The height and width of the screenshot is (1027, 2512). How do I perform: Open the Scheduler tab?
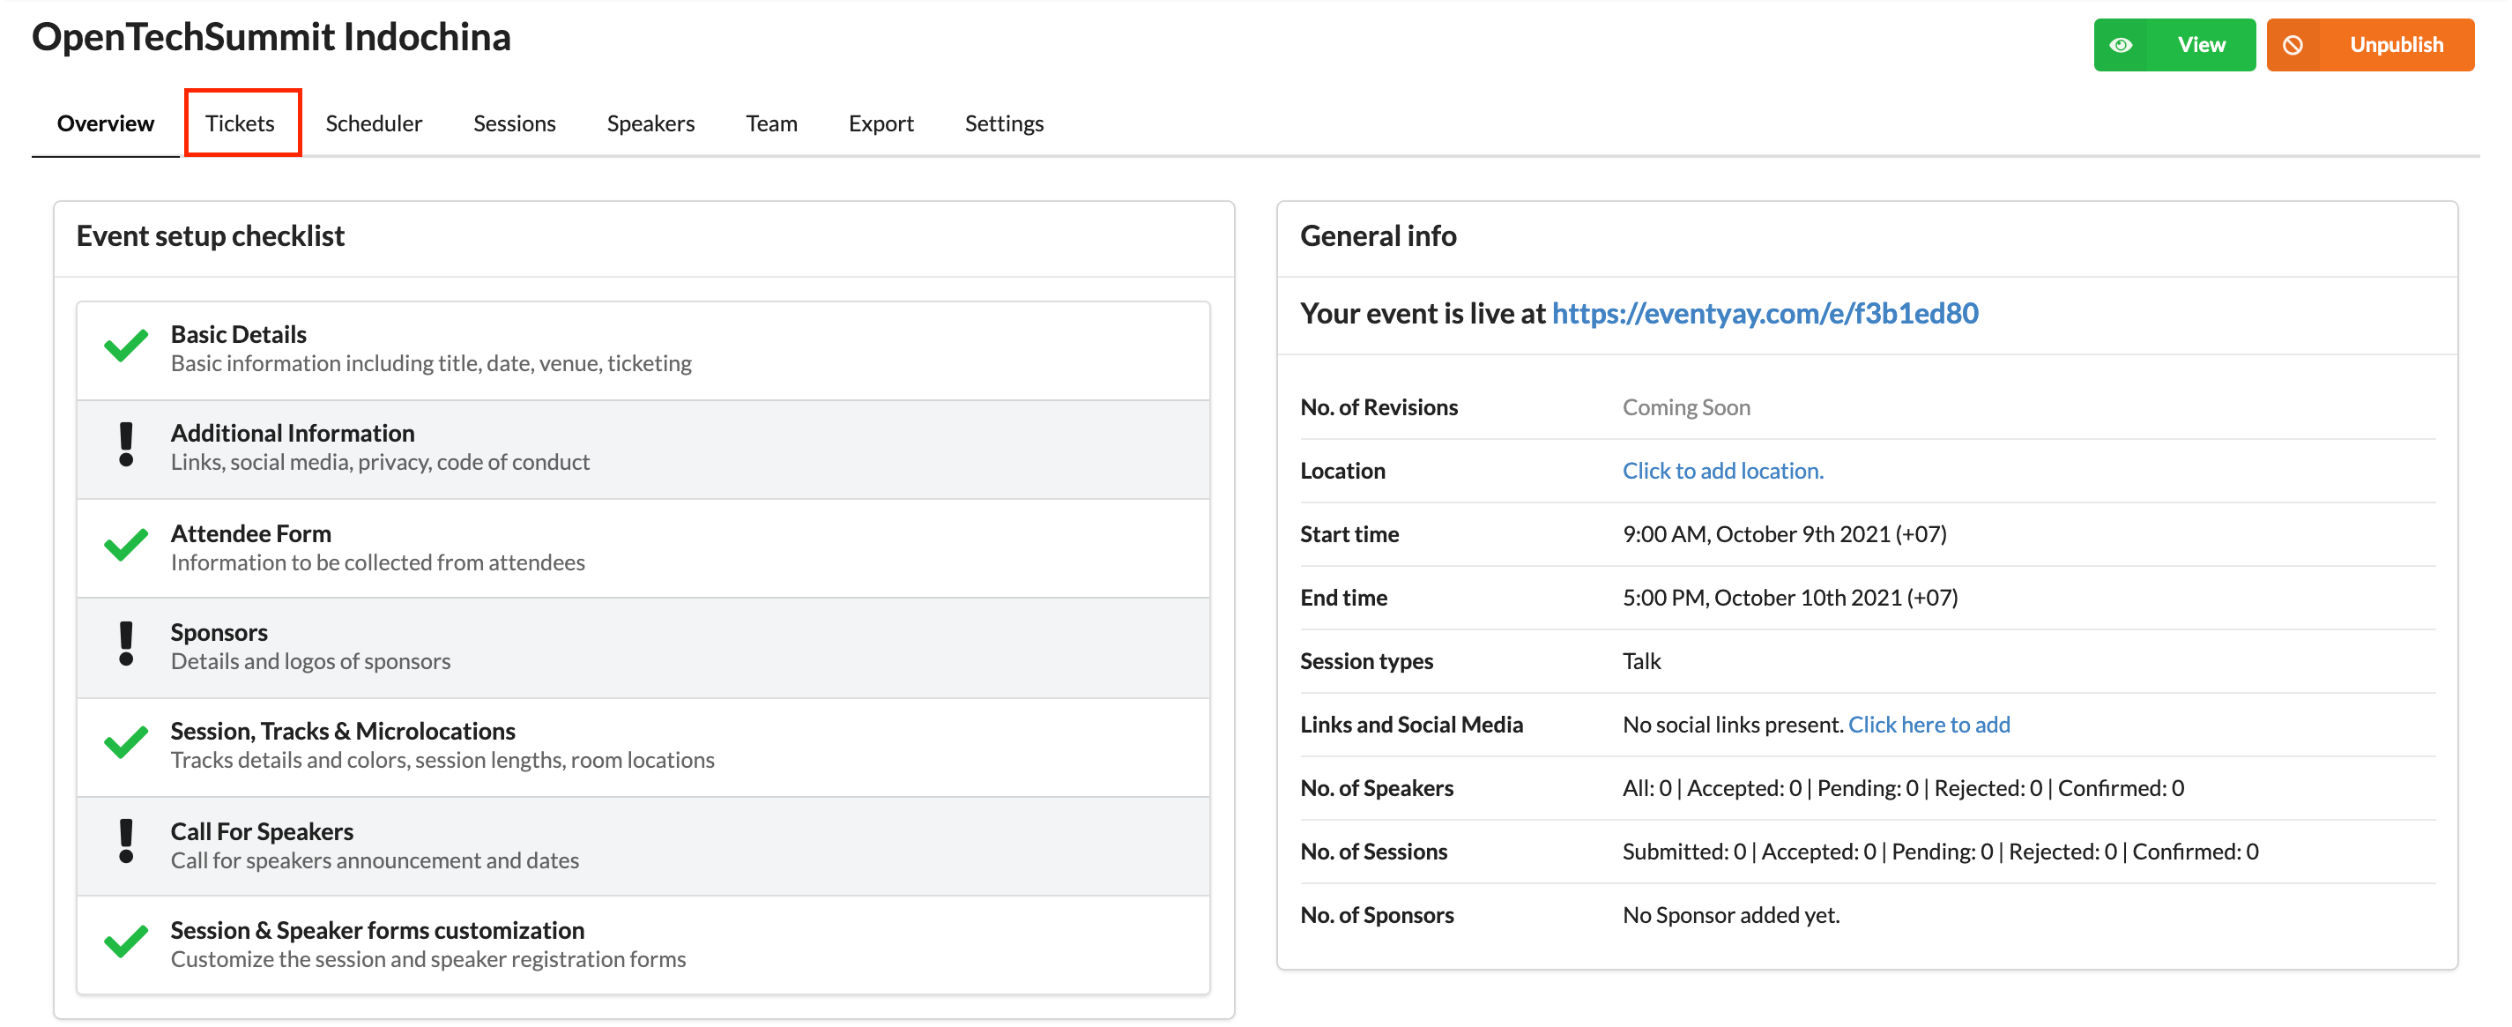pyautogui.click(x=374, y=124)
